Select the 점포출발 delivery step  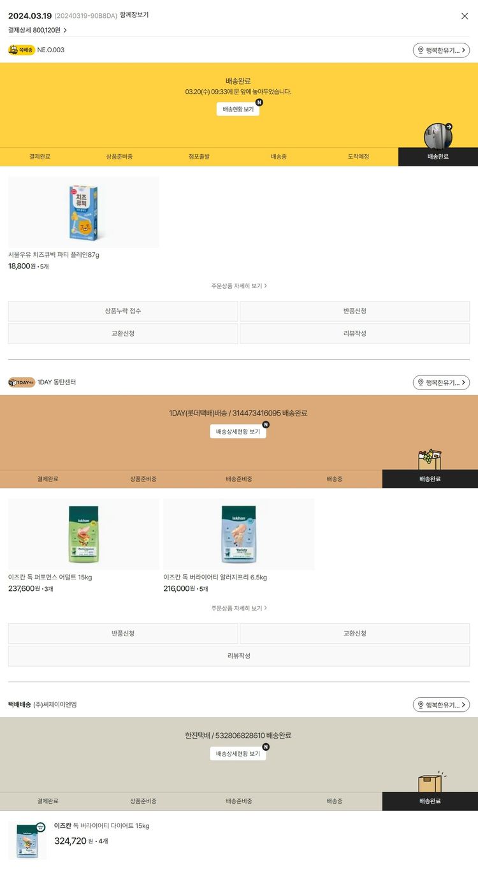coord(199,157)
